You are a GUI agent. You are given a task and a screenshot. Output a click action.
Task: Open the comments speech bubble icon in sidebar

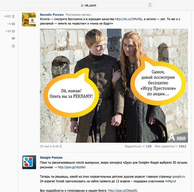(x=13, y=39)
